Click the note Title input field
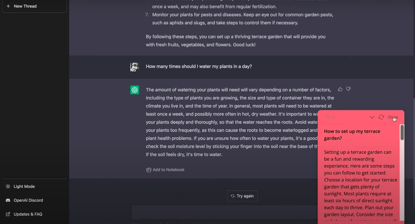Image resolution: width=415 pixels, height=224 pixels. tap(344, 117)
